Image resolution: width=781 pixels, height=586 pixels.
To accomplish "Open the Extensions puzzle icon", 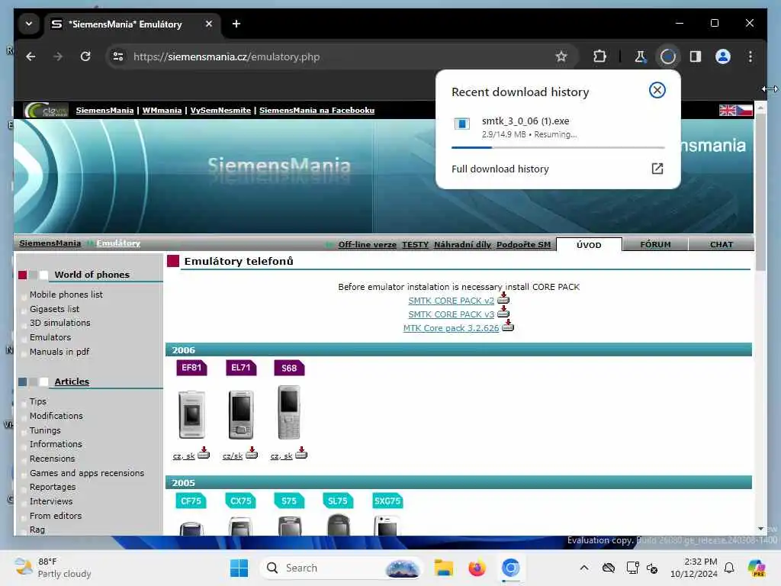I will (599, 56).
